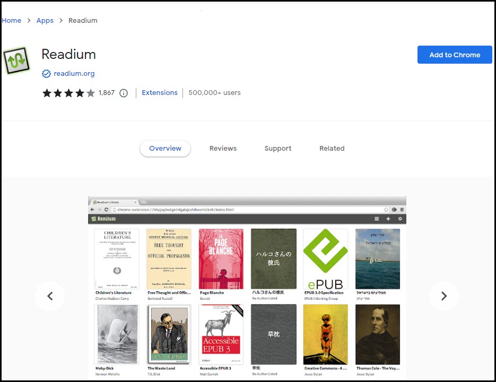Click the add book plus icon in screenshot

click(388, 219)
